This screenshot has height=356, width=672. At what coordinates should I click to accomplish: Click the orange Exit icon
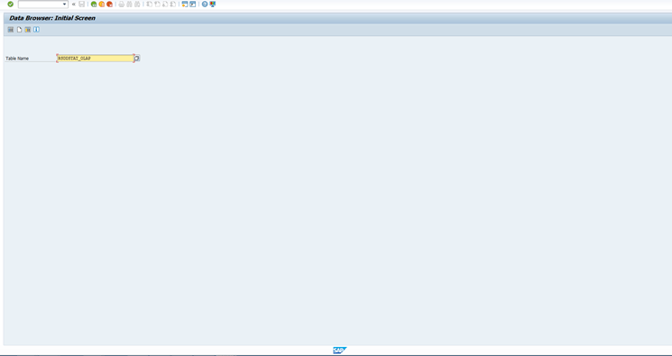coord(102,5)
